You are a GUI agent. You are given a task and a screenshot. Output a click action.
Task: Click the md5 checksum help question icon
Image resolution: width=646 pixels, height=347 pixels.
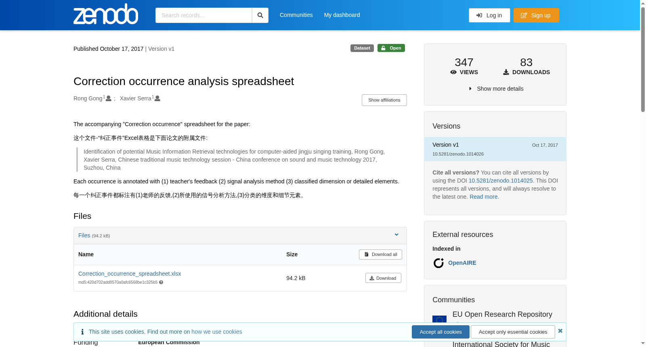click(161, 283)
